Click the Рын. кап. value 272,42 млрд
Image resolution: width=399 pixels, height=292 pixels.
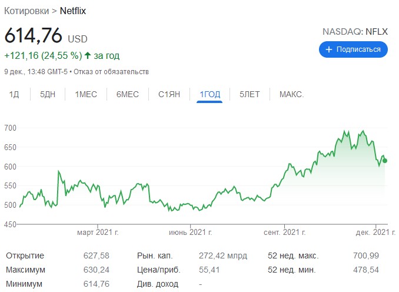223,255
